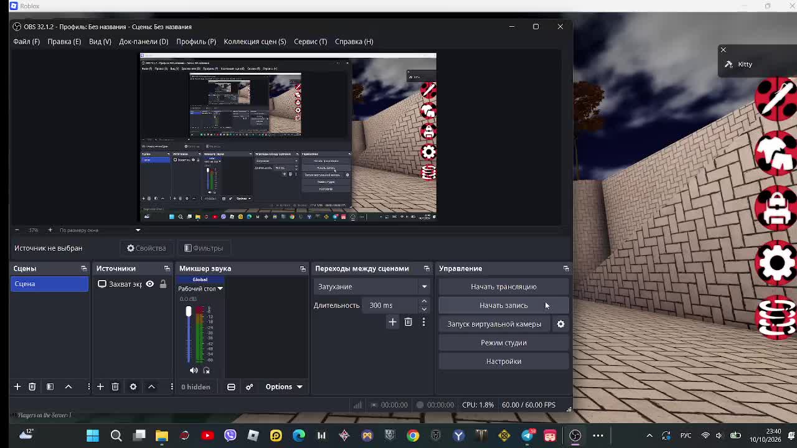This screenshot has width=797, height=448.
Task: Move source up arrow in Источники panel
Action: (x=151, y=386)
